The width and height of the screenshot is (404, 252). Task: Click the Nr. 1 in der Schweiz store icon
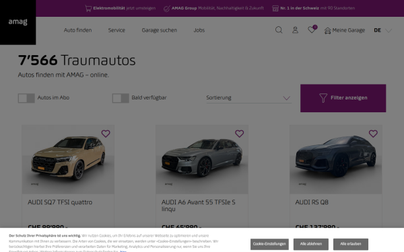point(275,9)
